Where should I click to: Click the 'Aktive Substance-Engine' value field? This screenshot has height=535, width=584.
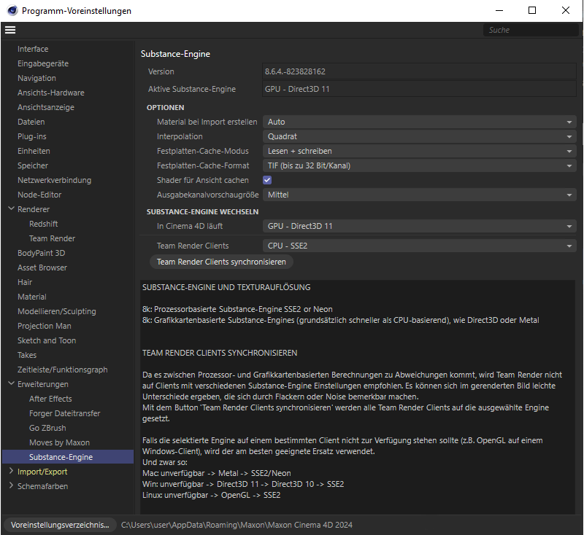pyautogui.click(x=419, y=89)
